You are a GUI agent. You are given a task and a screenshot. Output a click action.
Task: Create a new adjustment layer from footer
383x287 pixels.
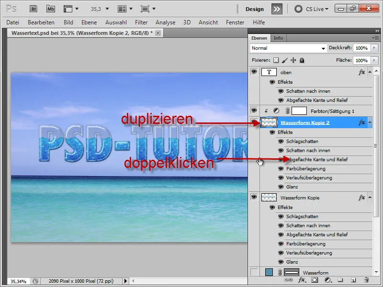(x=328, y=280)
